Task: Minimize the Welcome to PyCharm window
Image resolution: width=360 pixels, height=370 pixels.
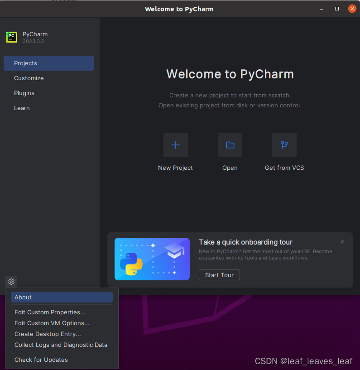Action: 322,9
